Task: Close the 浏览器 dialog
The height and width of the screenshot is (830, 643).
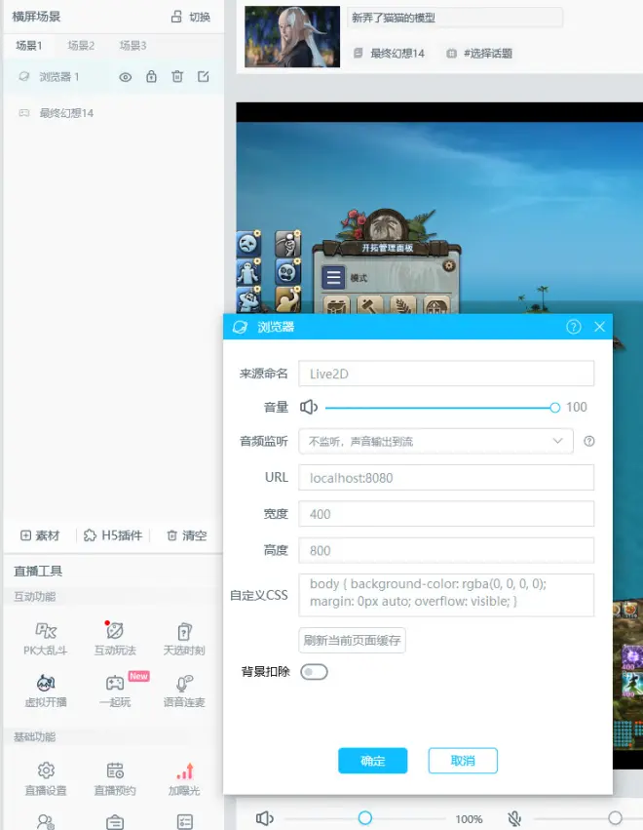Action: [599, 327]
